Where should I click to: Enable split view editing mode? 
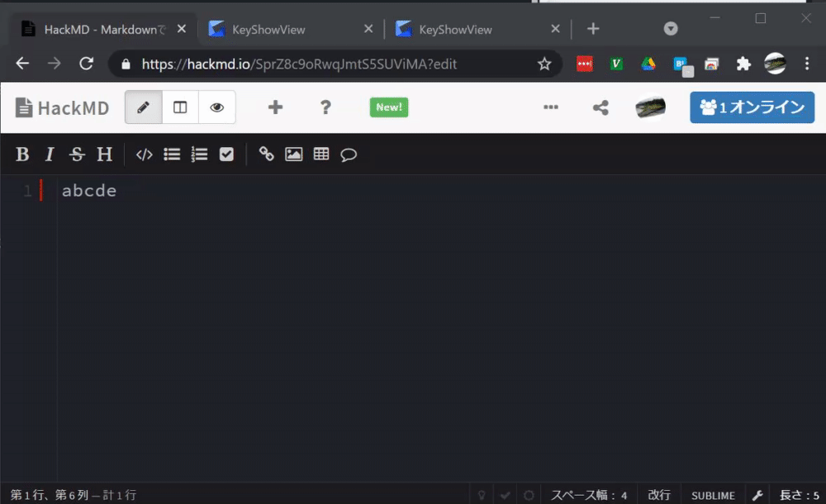(x=180, y=107)
